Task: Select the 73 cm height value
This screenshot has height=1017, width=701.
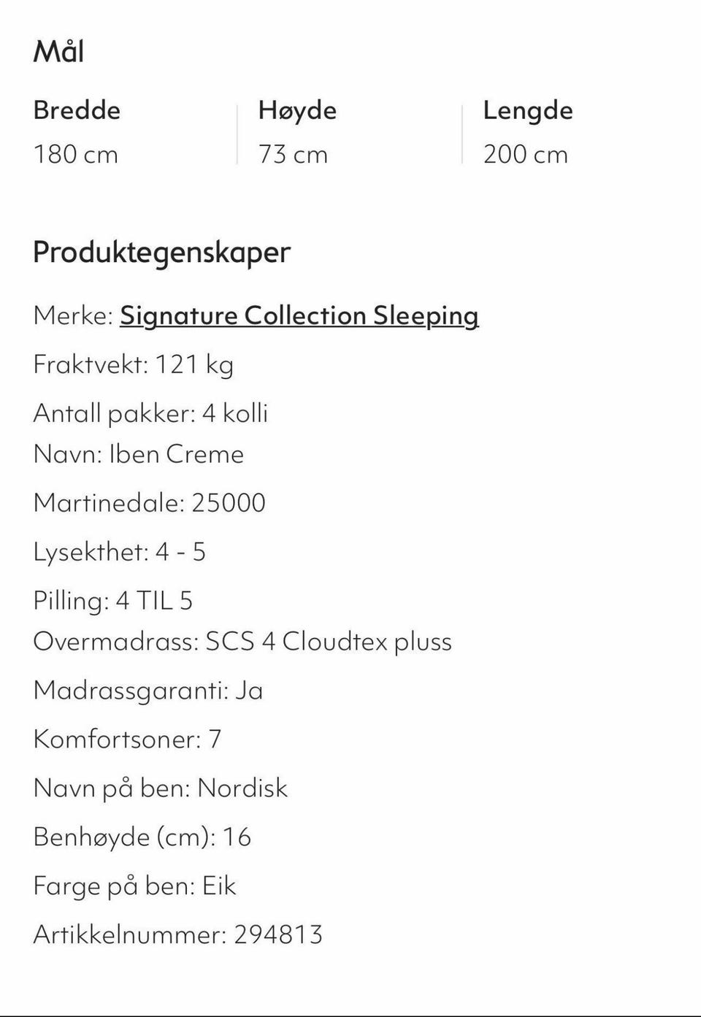Action: pyautogui.click(x=293, y=154)
